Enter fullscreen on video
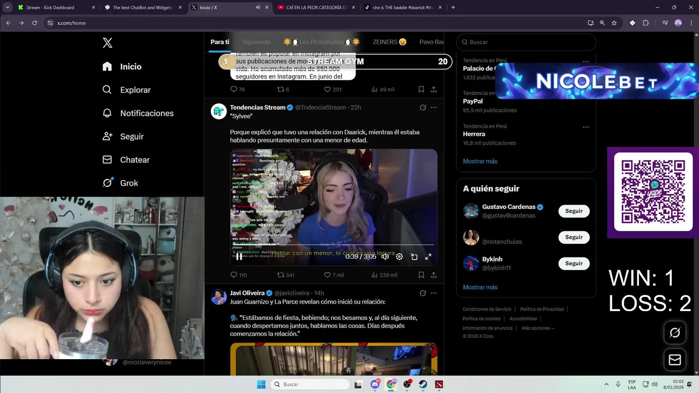 point(428,257)
